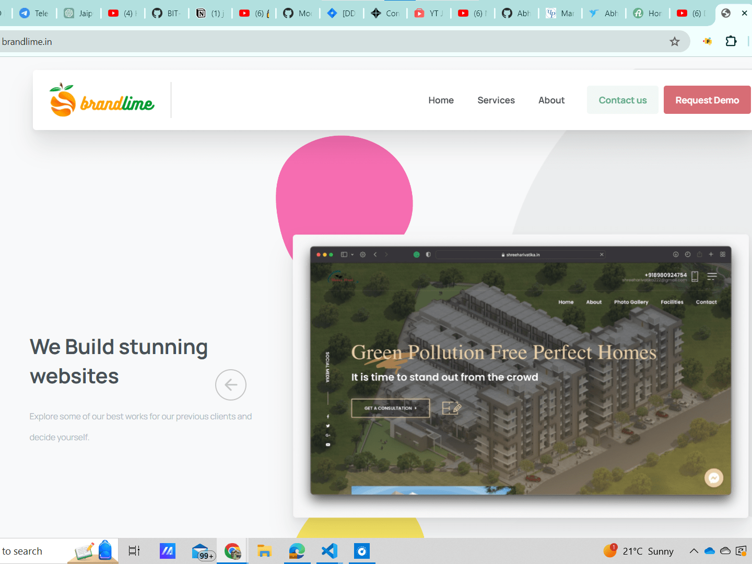Close the current brandlime tab
This screenshot has height=564, width=752.
pos(744,13)
